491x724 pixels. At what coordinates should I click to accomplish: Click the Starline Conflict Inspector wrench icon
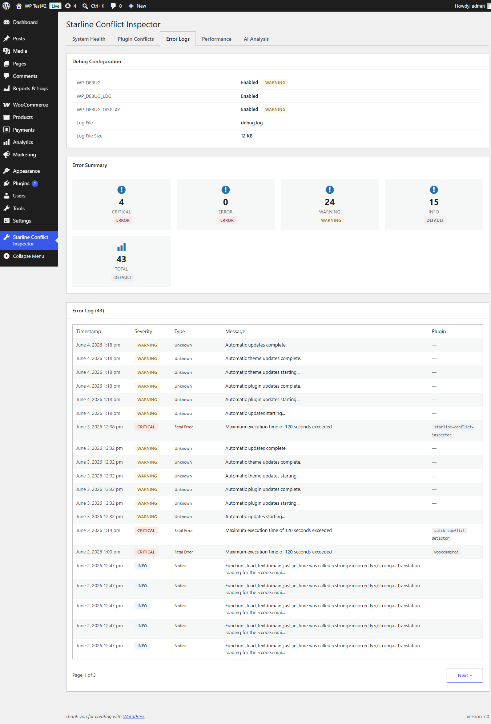point(7,237)
